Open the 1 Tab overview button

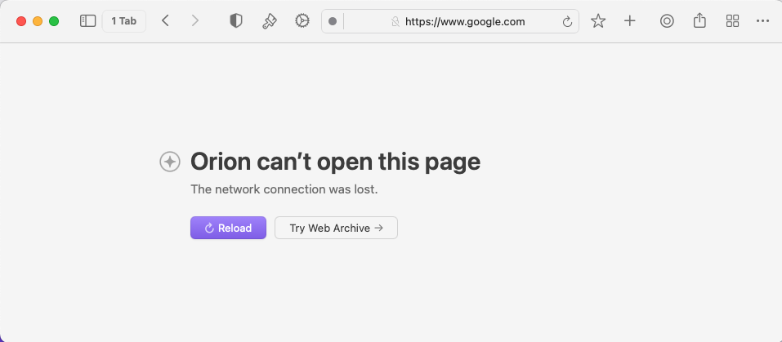(123, 21)
